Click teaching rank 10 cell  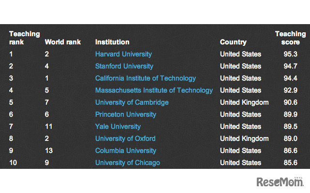pos(13,163)
